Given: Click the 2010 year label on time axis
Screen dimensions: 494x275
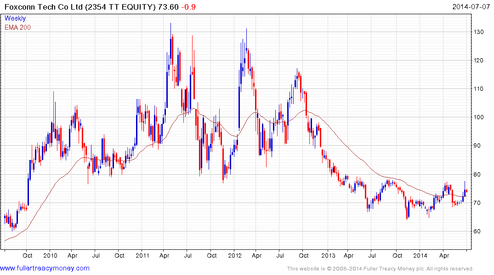Looking at the screenshot, I should pos(50,255).
